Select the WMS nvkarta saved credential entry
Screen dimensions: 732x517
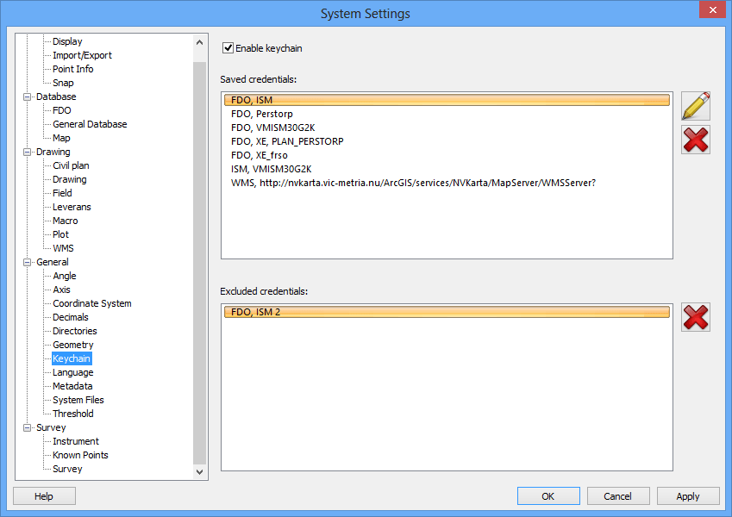tap(413, 183)
